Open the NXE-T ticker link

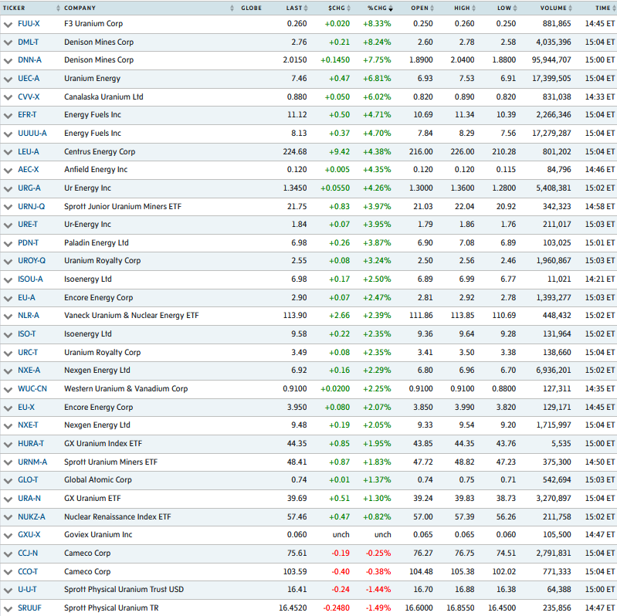click(28, 425)
